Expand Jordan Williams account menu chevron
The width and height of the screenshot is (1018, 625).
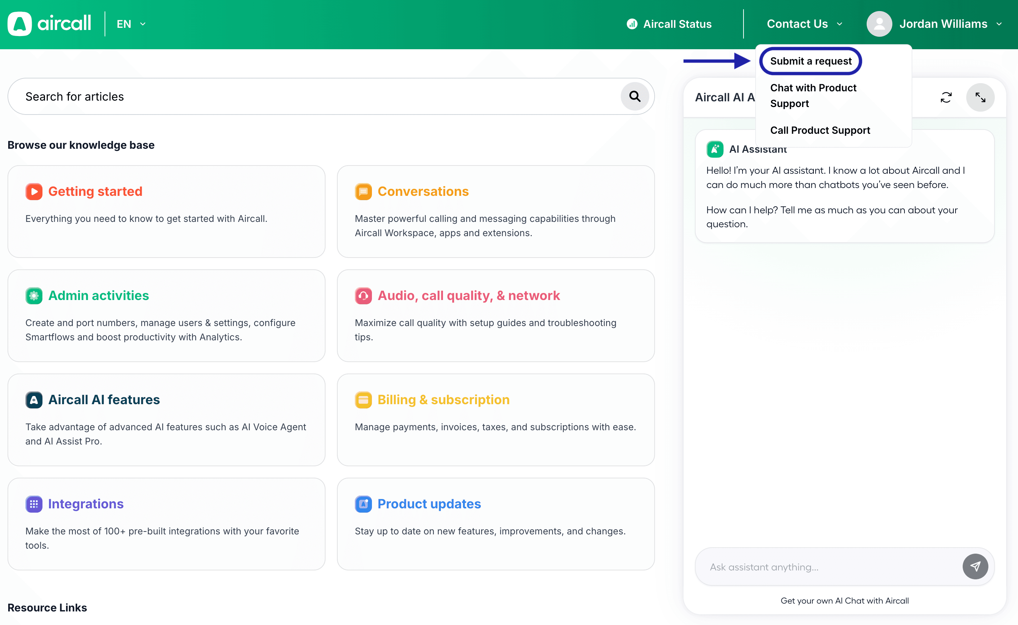(999, 24)
